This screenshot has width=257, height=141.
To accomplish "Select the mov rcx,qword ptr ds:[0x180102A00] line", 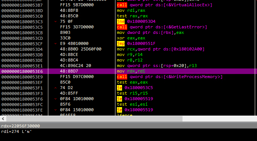I will [x=161, y=49].
